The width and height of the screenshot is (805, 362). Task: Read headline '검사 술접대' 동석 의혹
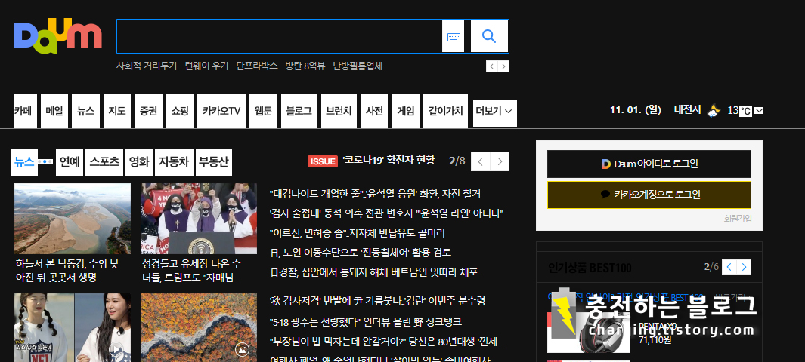(x=386, y=213)
